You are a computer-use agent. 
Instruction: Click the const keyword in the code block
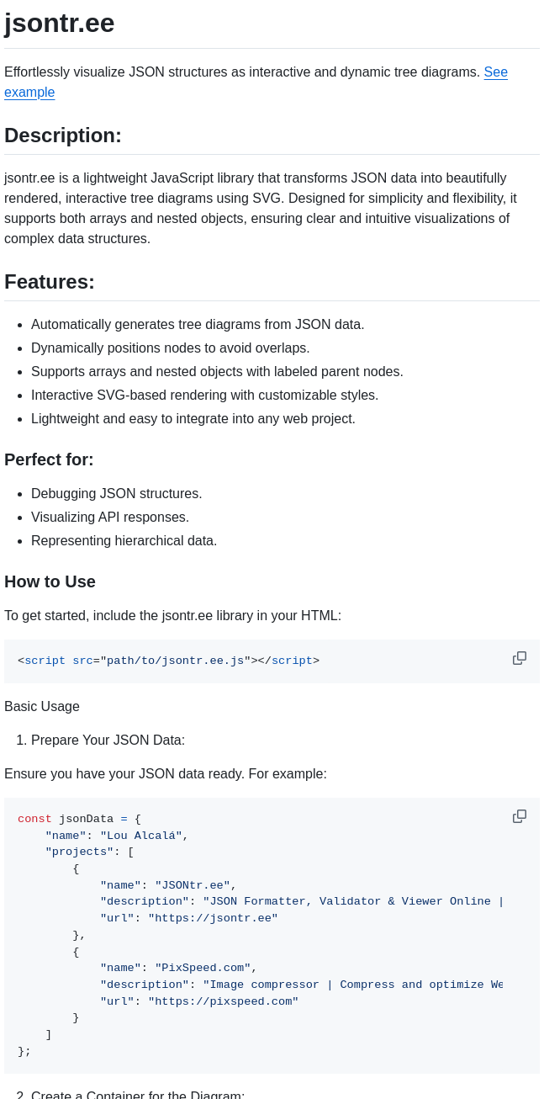click(34, 819)
